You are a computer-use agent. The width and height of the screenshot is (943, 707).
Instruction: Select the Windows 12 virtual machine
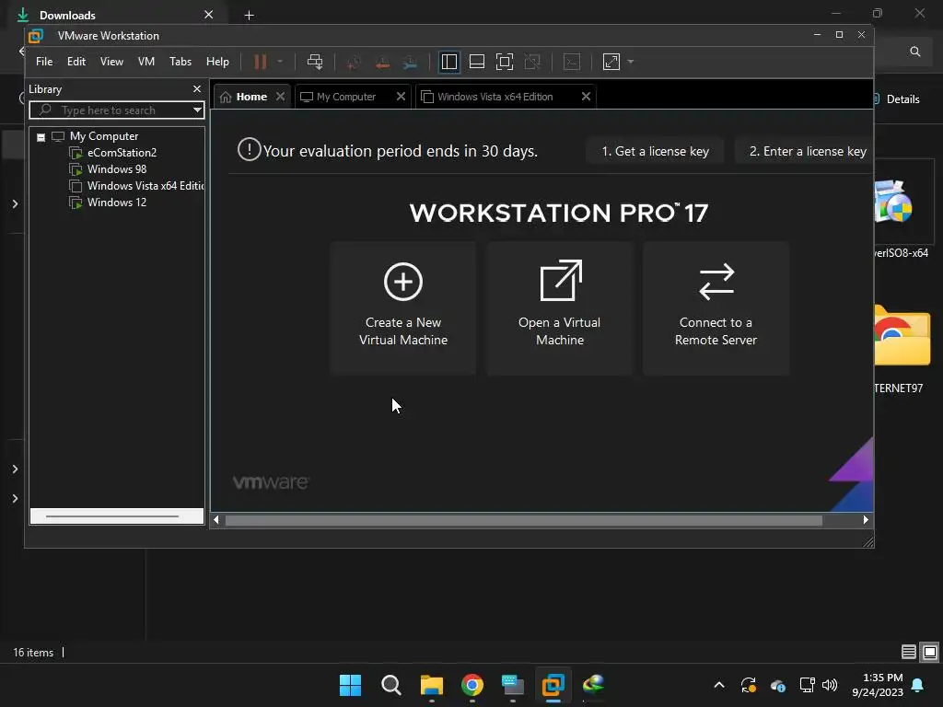(117, 203)
